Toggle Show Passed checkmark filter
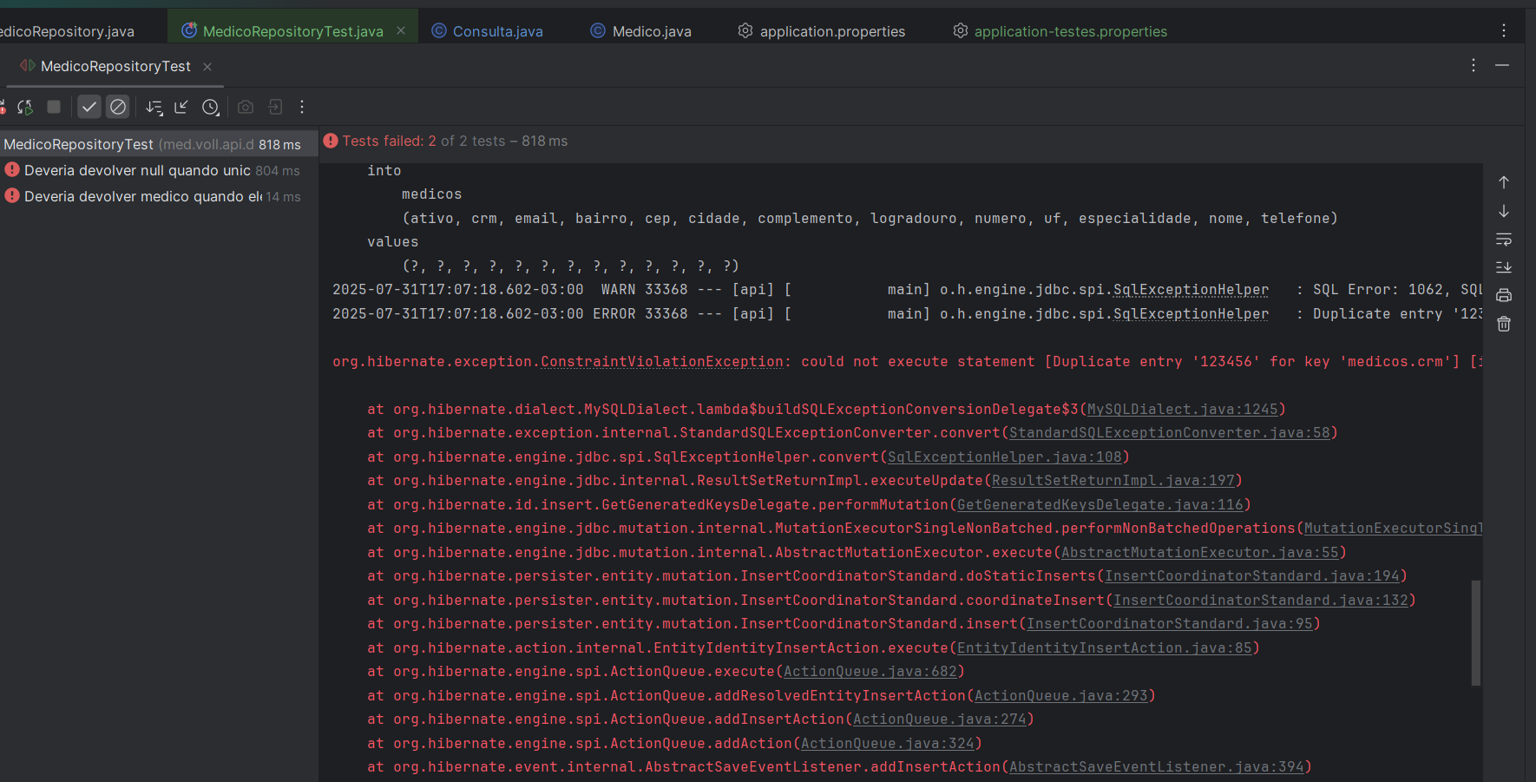 coord(89,107)
